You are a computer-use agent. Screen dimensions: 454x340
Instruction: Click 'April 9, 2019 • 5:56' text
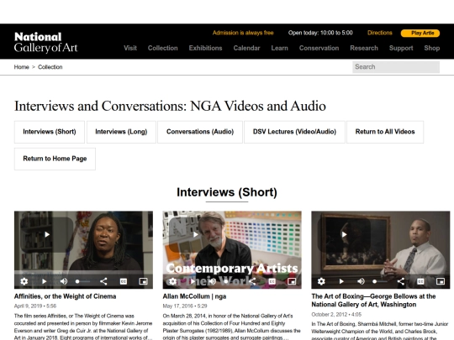click(x=35, y=306)
